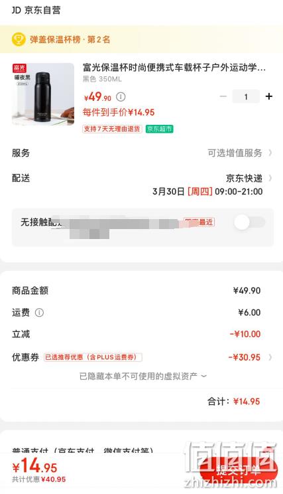Increase quantity with the plus button
Screen dimensions: 283x494
pyautogui.click(x=269, y=96)
